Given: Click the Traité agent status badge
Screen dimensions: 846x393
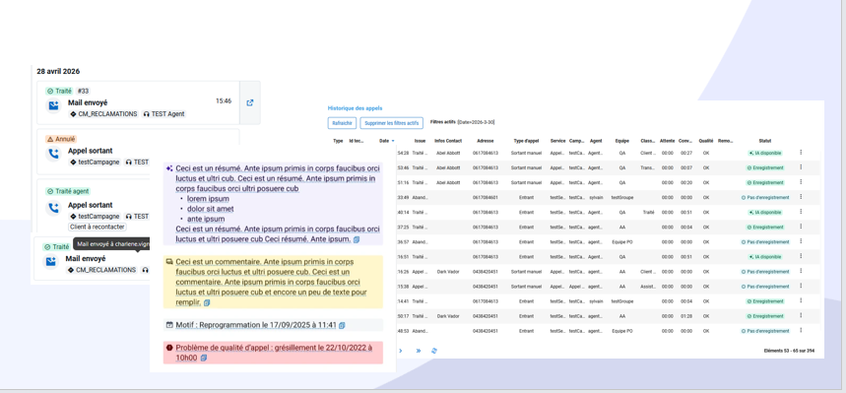Looking at the screenshot, I should pos(67,191).
